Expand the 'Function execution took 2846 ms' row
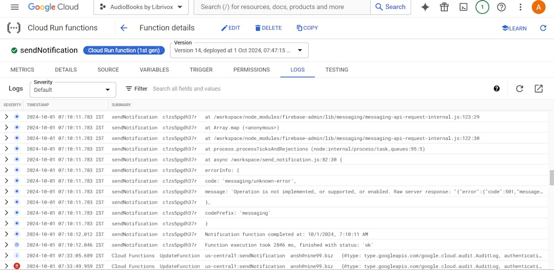This screenshot has height=270, width=554. pyautogui.click(x=7, y=245)
